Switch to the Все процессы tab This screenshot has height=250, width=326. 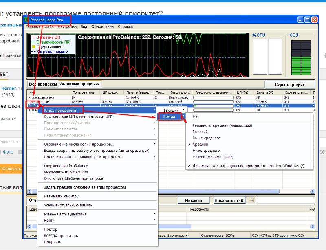click(43, 84)
